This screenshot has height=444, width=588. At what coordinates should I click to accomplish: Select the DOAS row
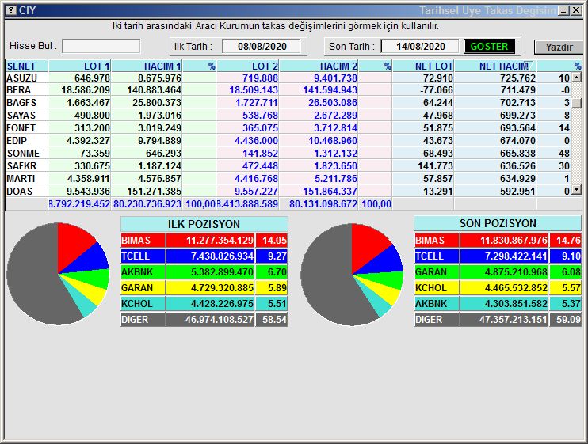click(x=288, y=192)
